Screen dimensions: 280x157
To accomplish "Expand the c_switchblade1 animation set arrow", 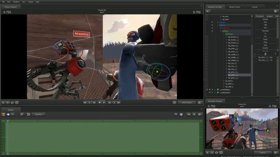I will 212,89.
